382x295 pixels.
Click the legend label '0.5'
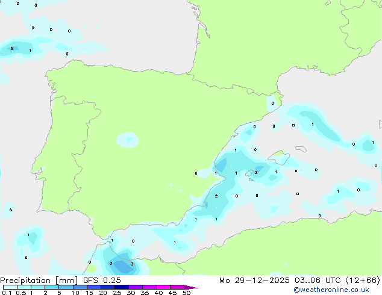pos(21,293)
